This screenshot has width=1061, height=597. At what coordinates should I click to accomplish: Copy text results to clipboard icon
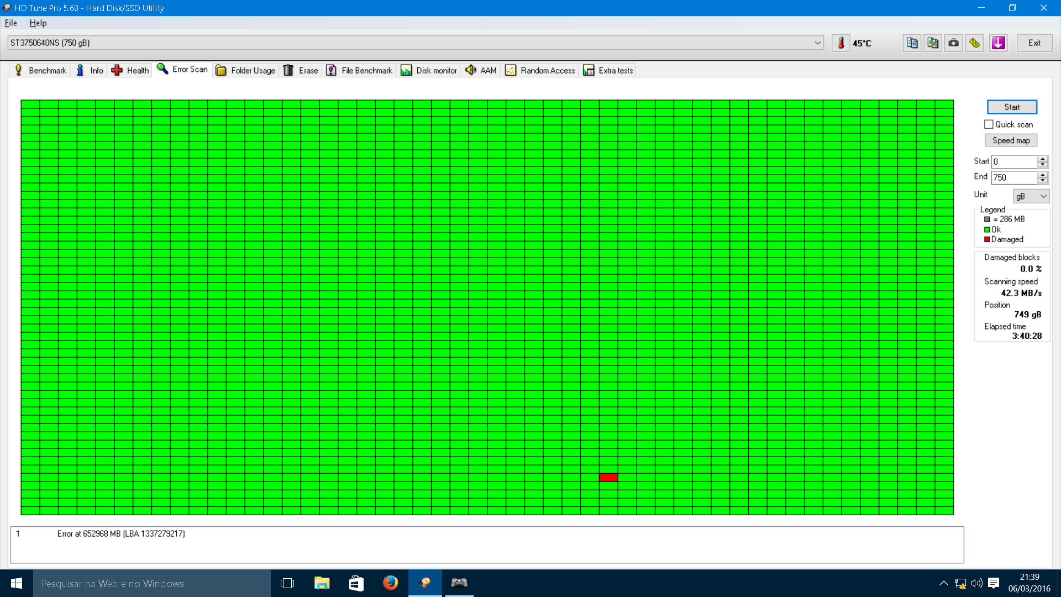point(912,43)
